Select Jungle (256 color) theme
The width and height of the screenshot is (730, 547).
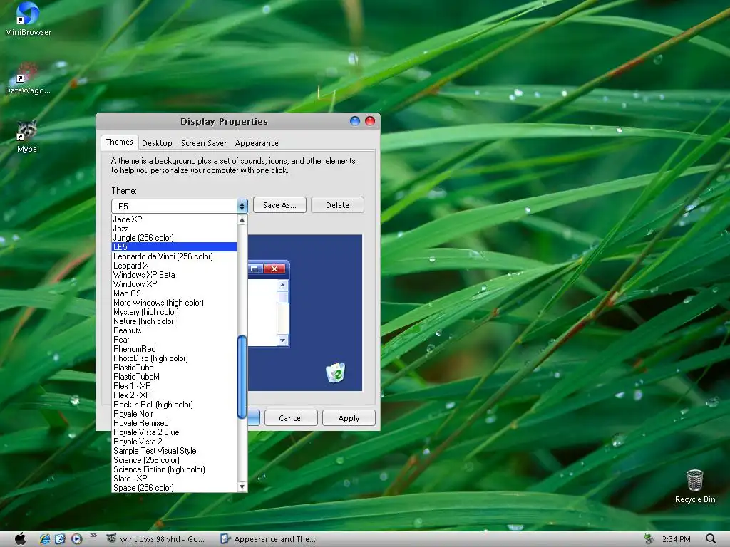[x=174, y=238]
